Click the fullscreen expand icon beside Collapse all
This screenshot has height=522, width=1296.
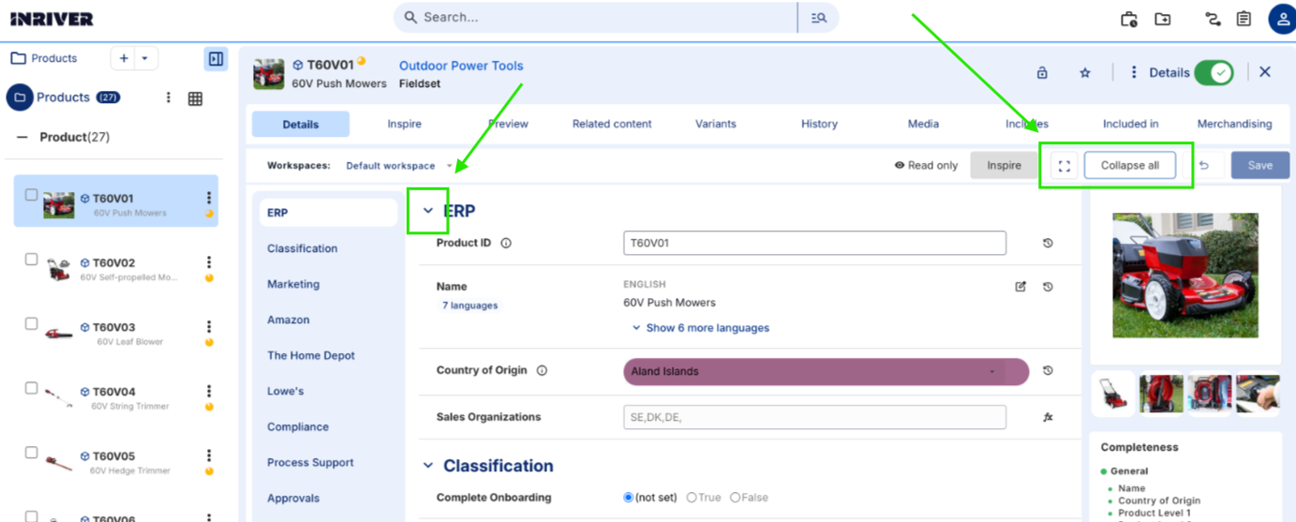click(x=1064, y=166)
